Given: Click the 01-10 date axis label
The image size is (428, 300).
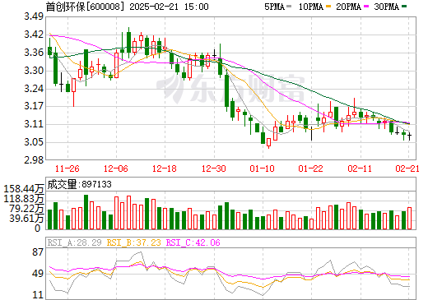Looking at the screenshot, I should pos(263,168).
